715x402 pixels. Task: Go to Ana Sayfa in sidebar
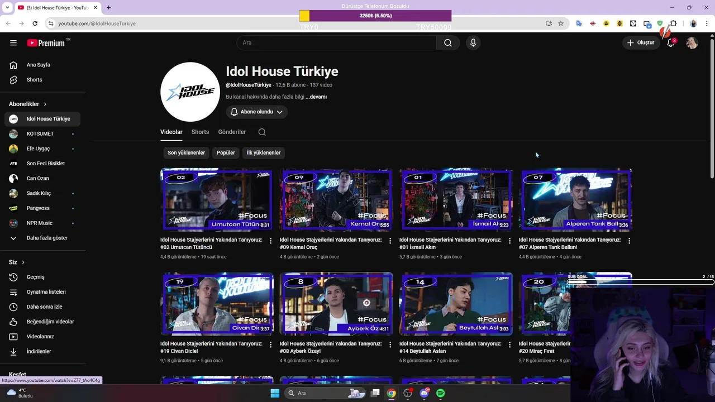[42, 65]
